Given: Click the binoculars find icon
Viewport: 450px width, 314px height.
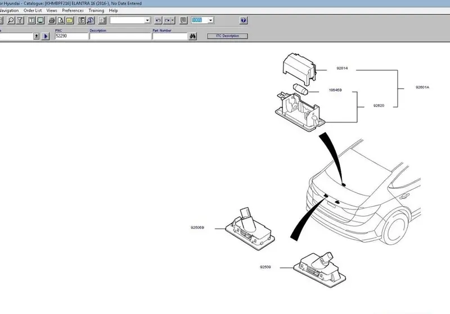Looking at the screenshot, I should (x=193, y=36).
